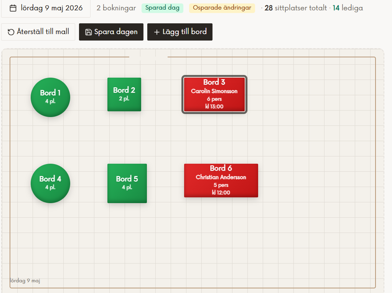Select booked table Bord 3
This screenshot has height=293, width=392.
pyautogui.click(x=214, y=94)
